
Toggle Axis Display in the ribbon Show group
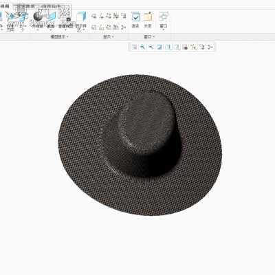[101, 16]
